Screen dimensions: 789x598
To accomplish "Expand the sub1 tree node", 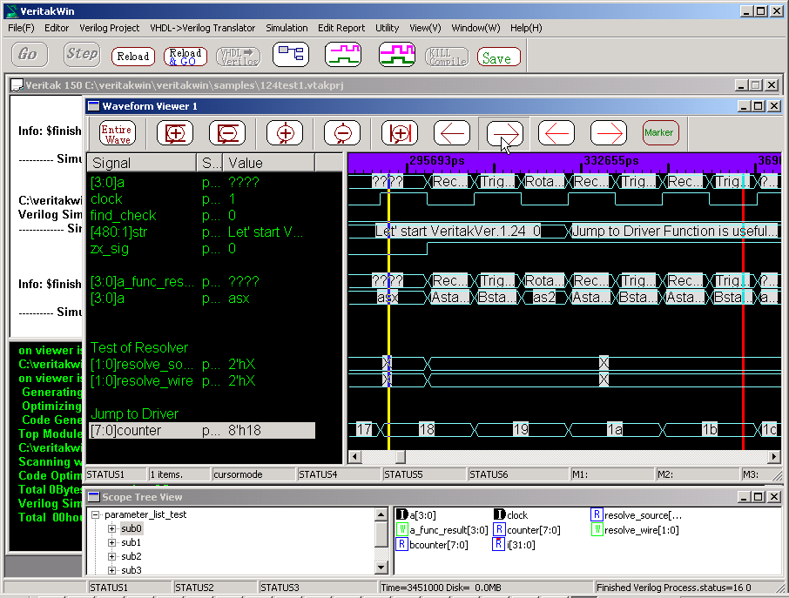I will point(111,542).
